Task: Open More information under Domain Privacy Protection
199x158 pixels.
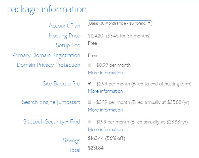Action: pos(105,73)
